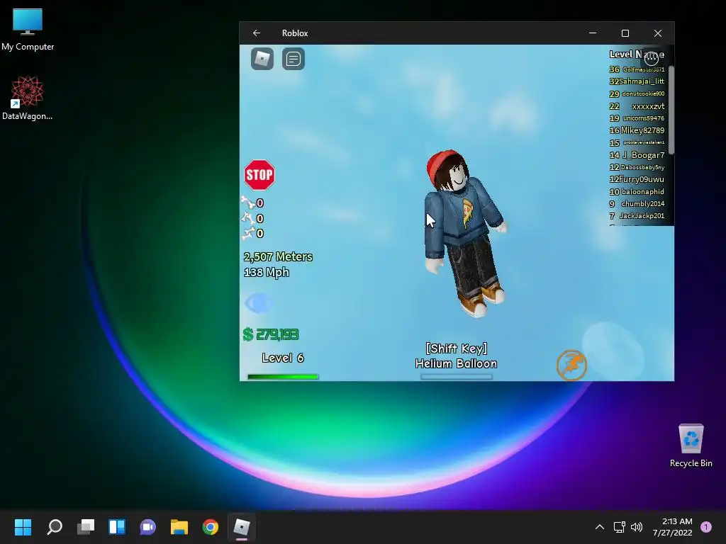Open the volume tray icon
Viewport: 726px width, 544px height.
[x=637, y=527]
